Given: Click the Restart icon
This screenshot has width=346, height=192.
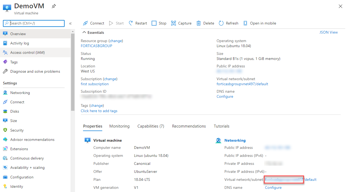Looking at the screenshot, I should point(131,23).
